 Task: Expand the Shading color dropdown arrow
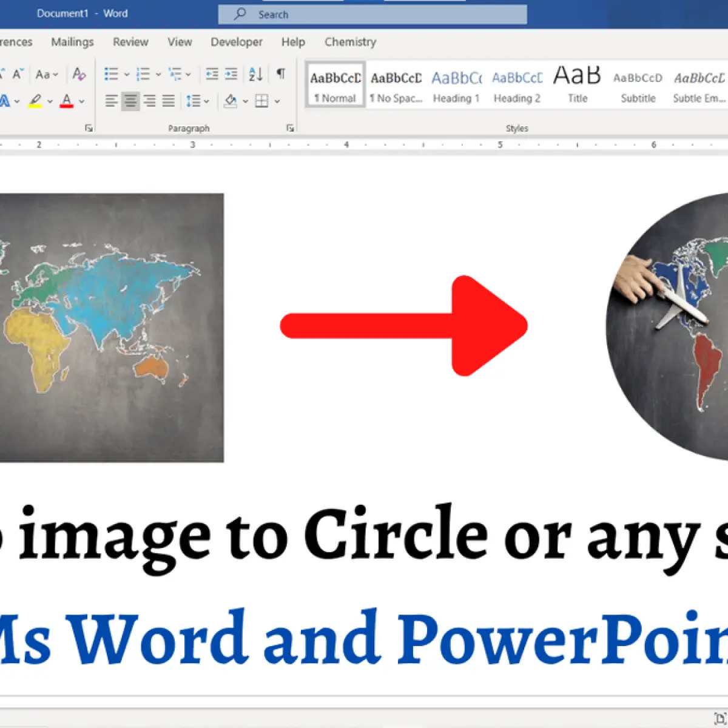tap(245, 101)
